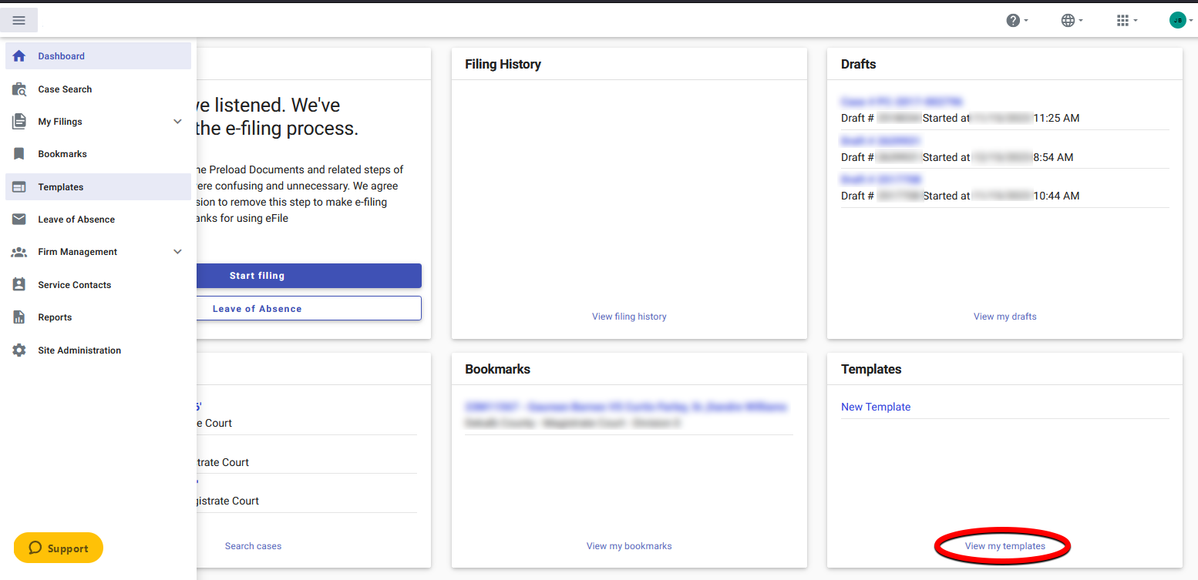
Task: Open the Site Administration gear icon
Action: coord(18,350)
